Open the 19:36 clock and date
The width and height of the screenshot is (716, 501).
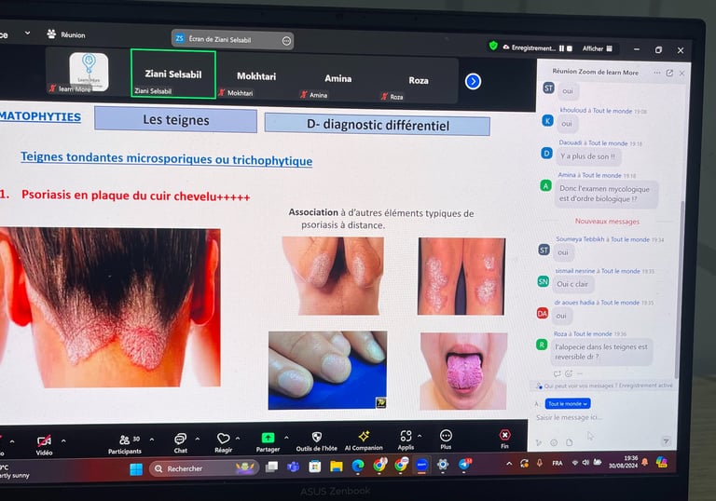tap(623, 462)
